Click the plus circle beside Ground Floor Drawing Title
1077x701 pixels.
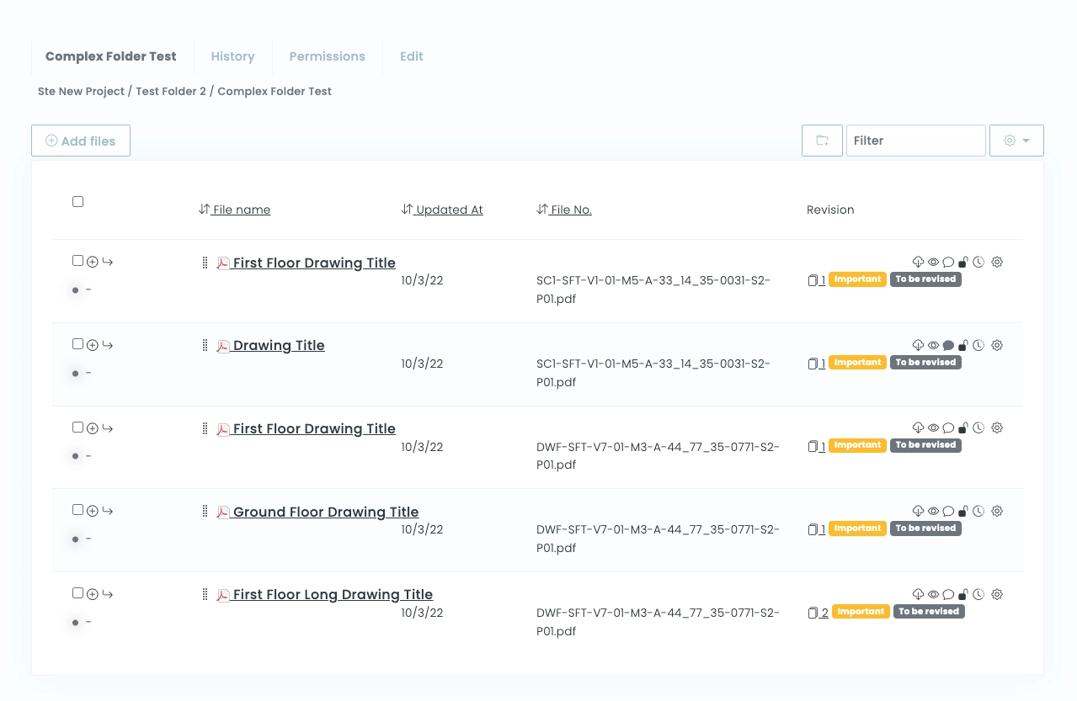click(x=93, y=511)
